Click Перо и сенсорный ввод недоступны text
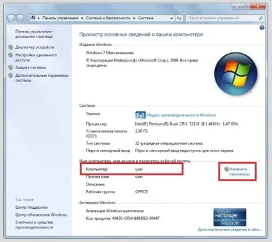 [184, 150]
